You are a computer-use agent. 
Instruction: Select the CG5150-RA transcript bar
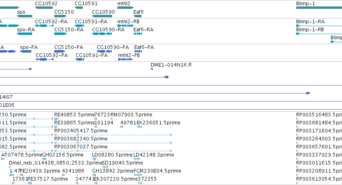tap(60, 34)
